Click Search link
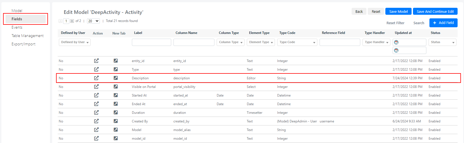Image resolution: width=464 pixels, height=143 pixels. click(x=419, y=23)
